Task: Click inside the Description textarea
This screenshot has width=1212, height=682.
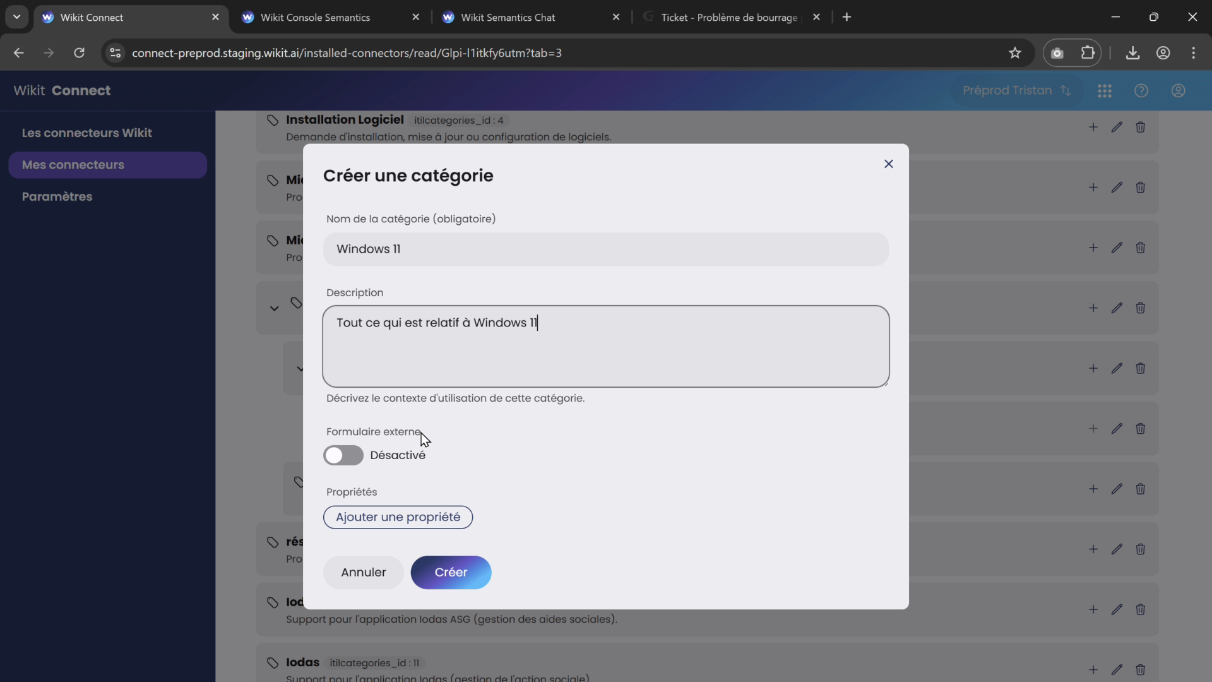Action: coord(606,347)
